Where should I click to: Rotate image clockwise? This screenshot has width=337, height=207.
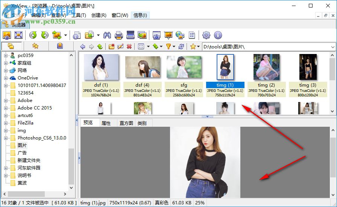coord(45,35)
